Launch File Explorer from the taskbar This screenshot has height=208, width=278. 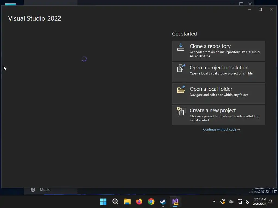pyautogui.click(x=127, y=201)
